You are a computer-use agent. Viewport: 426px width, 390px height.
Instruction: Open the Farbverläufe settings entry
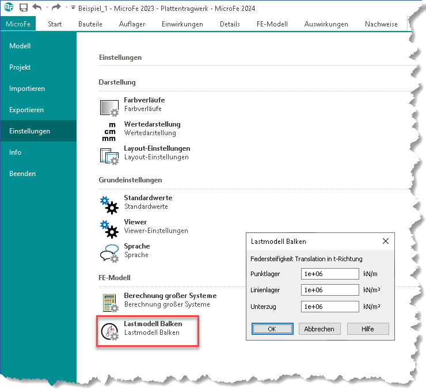(144, 104)
